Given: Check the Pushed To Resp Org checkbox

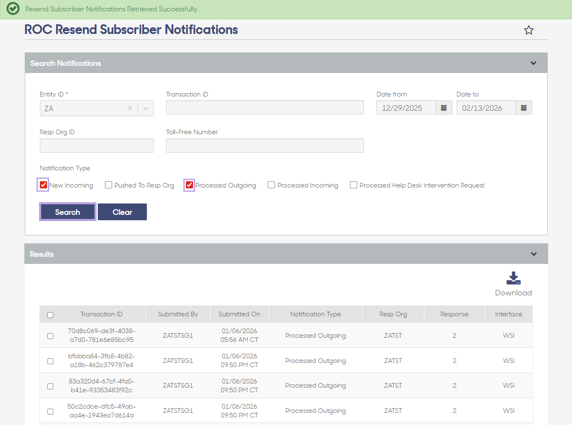Looking at the screenshot, I should click(x=108, y=185).
